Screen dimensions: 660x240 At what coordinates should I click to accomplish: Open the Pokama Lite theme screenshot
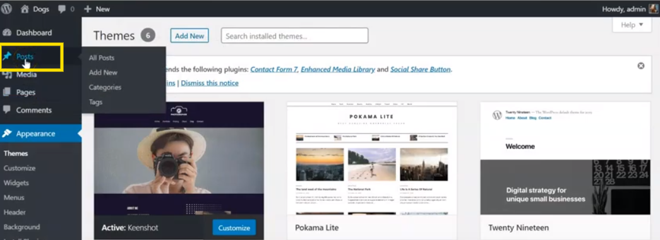coord(371,159)
